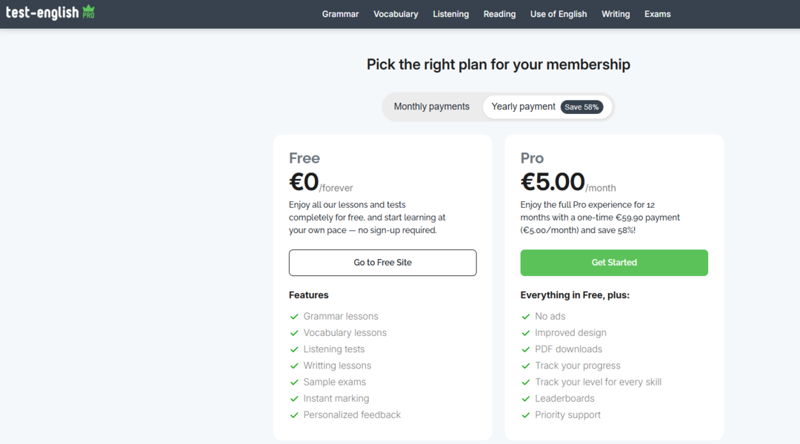Open the Writing nav item
This screenshot has height=444, width=800.
615,14
